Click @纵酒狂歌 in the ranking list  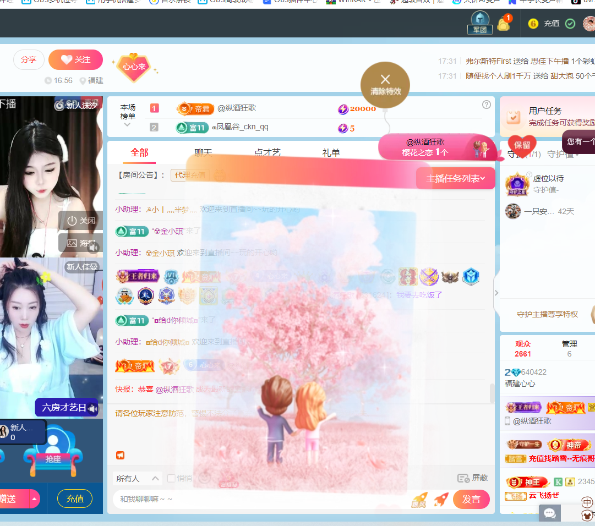237,108
